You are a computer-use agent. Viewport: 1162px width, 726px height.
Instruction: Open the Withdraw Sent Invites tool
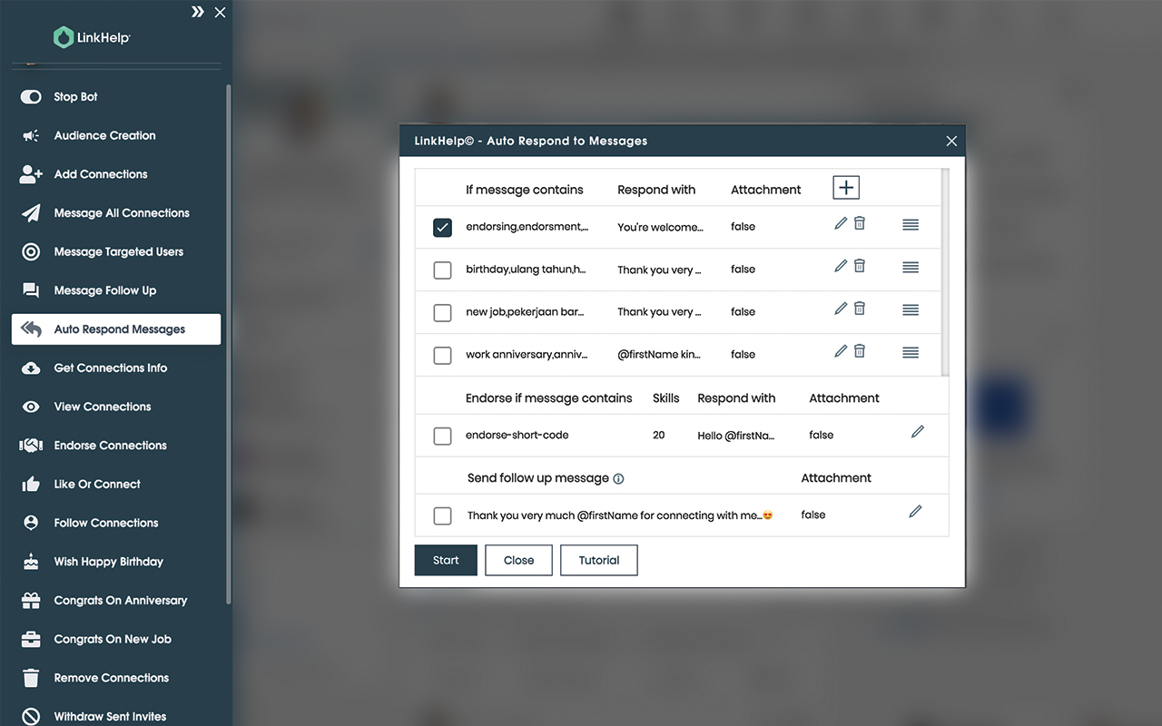click(x=30, y=715)
